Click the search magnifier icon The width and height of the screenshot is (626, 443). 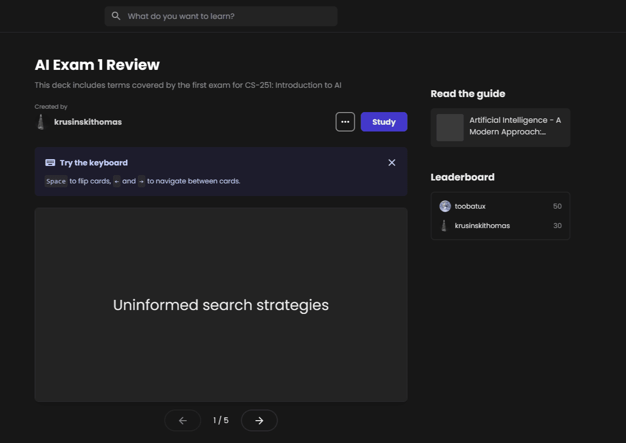pos(116,16)
